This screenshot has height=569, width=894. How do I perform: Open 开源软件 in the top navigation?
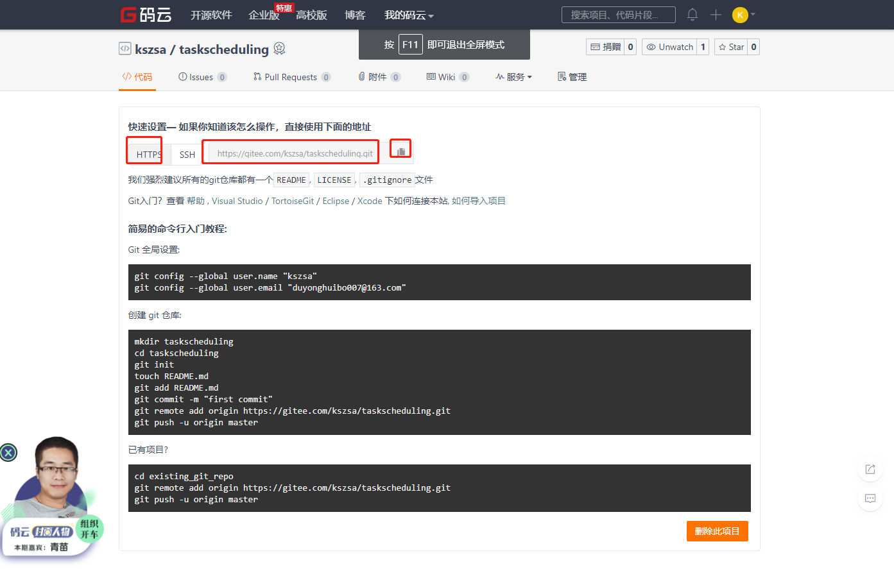click(211, 15)
